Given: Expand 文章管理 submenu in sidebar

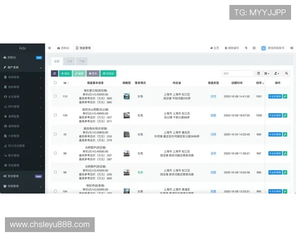Looking at the screenshot, I should point(23,136).
